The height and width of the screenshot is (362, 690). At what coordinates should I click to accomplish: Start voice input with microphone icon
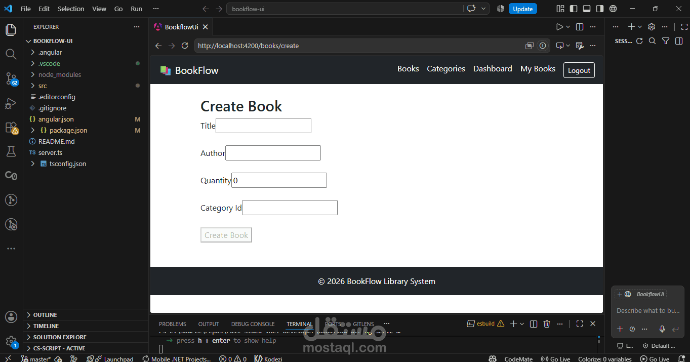(x=662, y=329)
